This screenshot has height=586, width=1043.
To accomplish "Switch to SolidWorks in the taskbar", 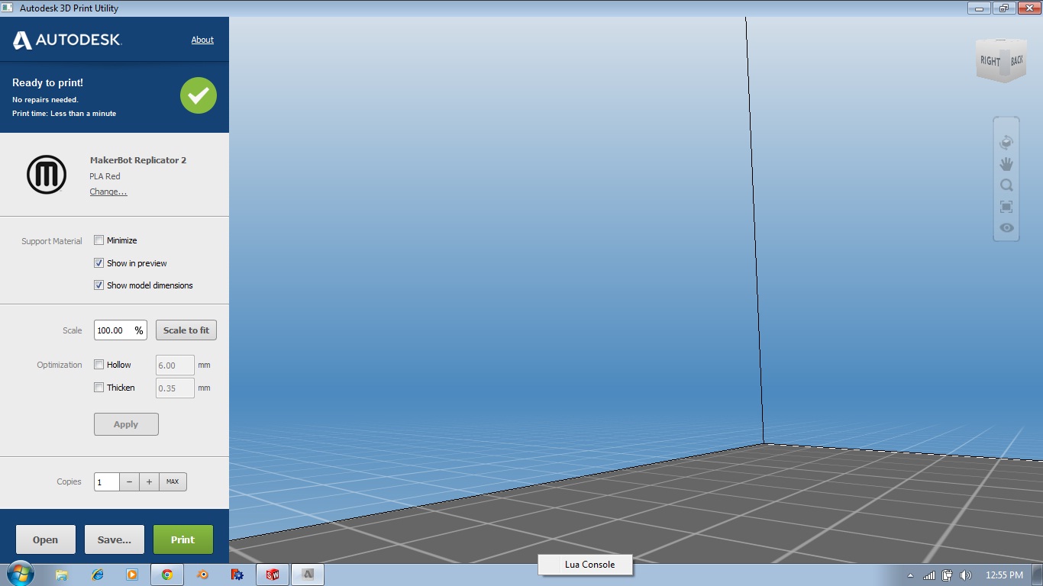I will click(273, 575).
